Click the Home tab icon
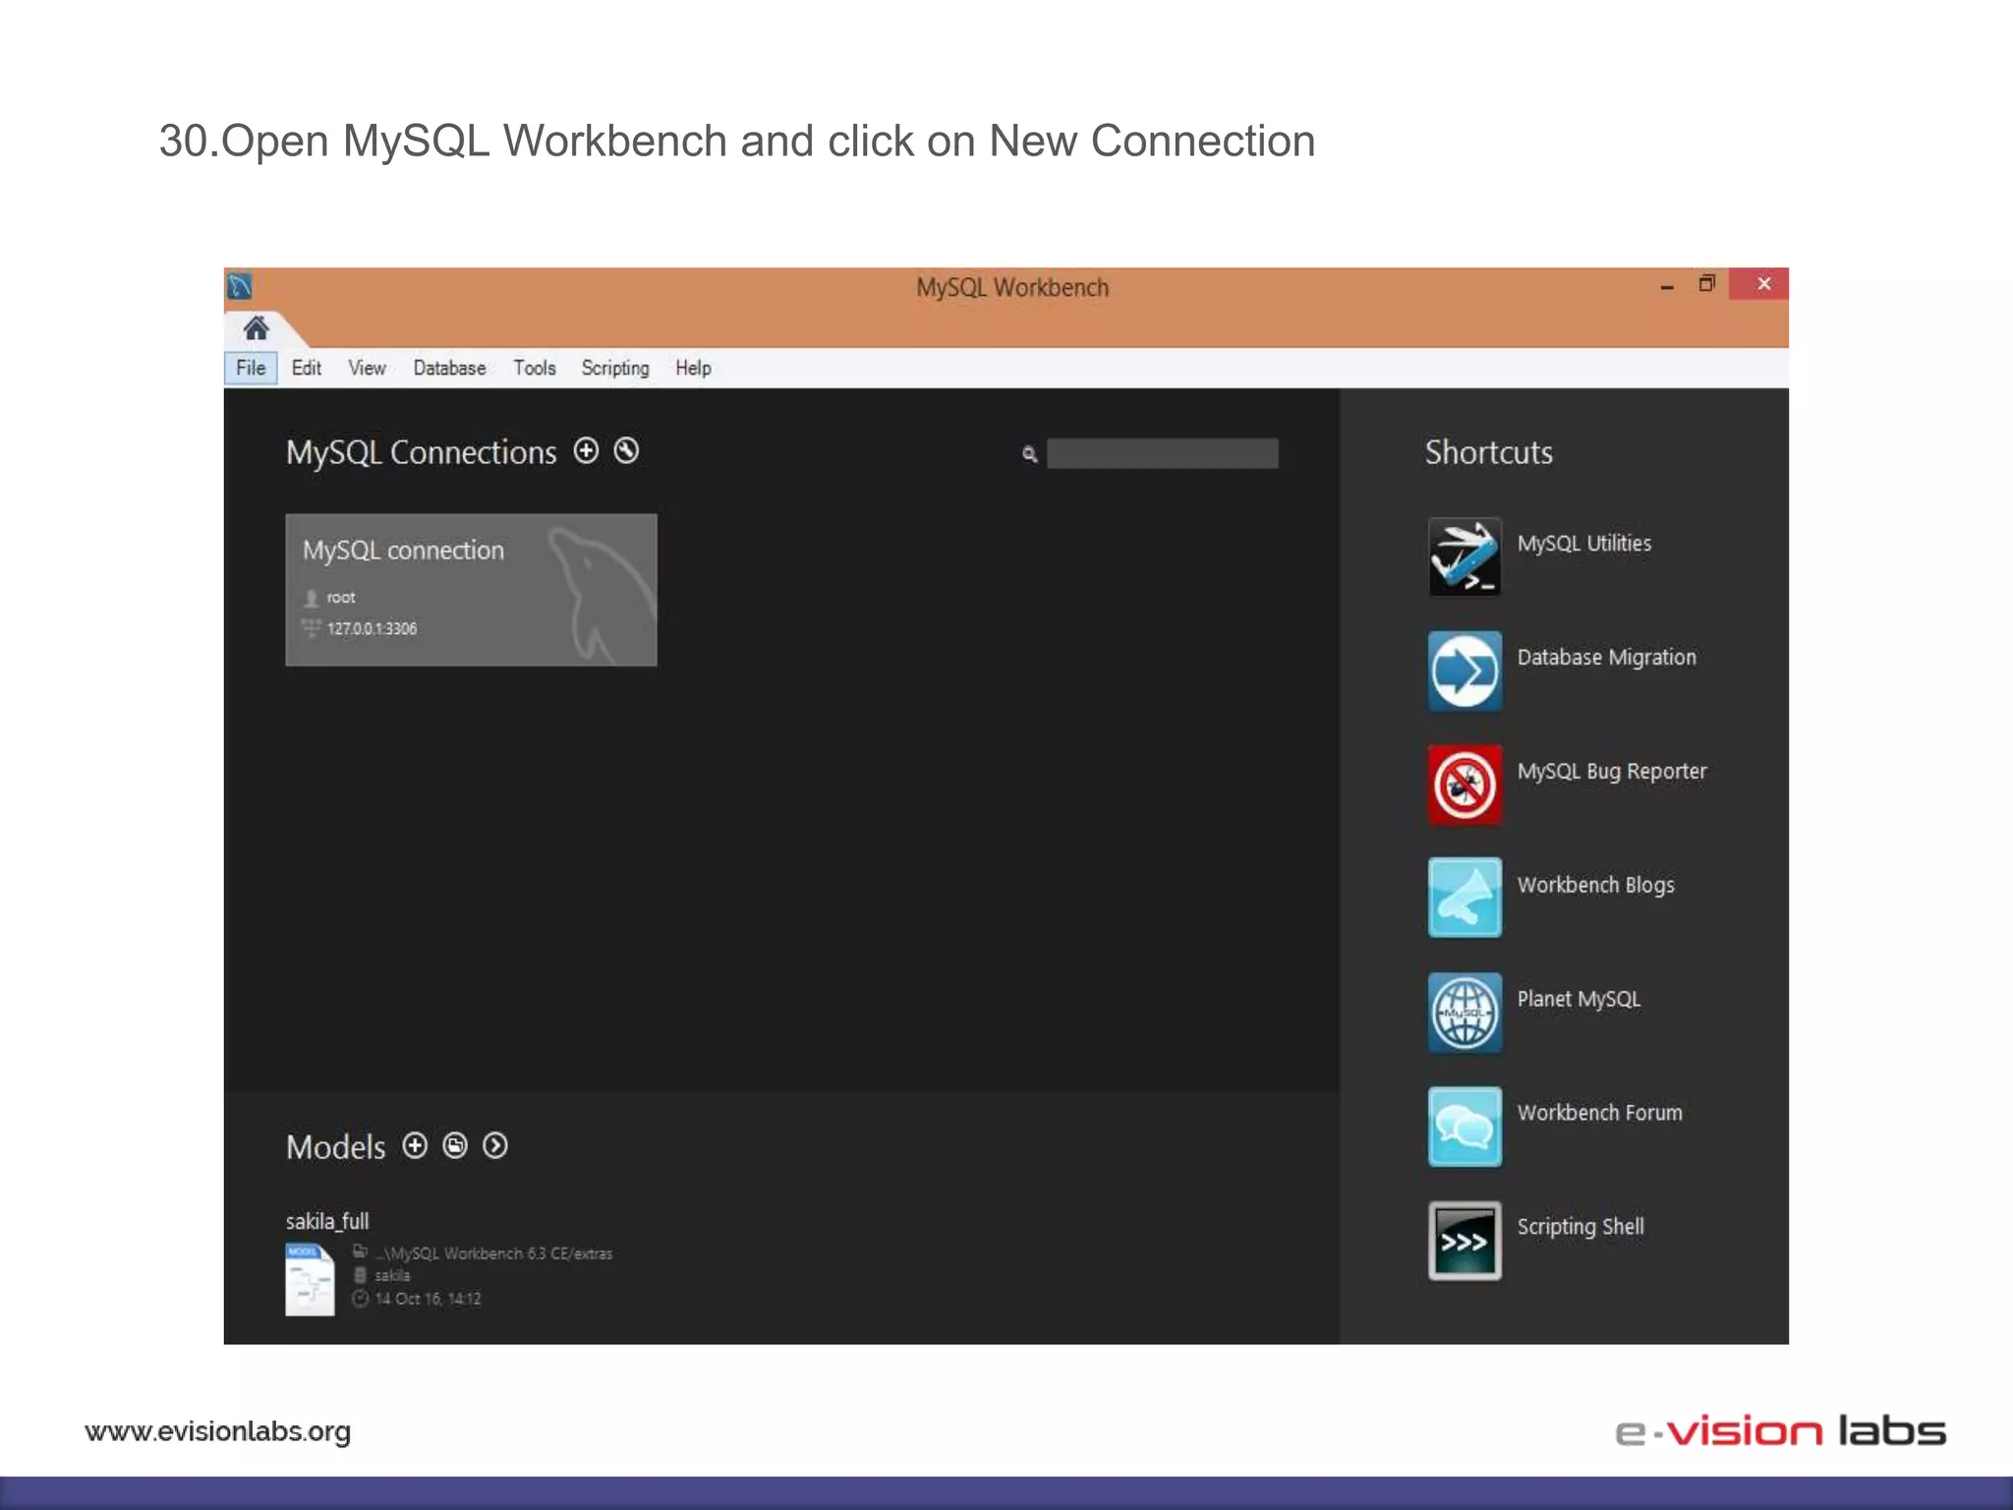Screen dimensions: 2013x1510 click(x=256, y=328)
